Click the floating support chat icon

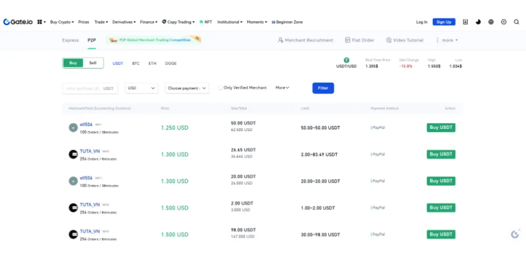515,234
